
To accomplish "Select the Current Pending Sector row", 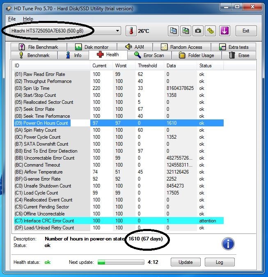I will [x=119, y=207].
